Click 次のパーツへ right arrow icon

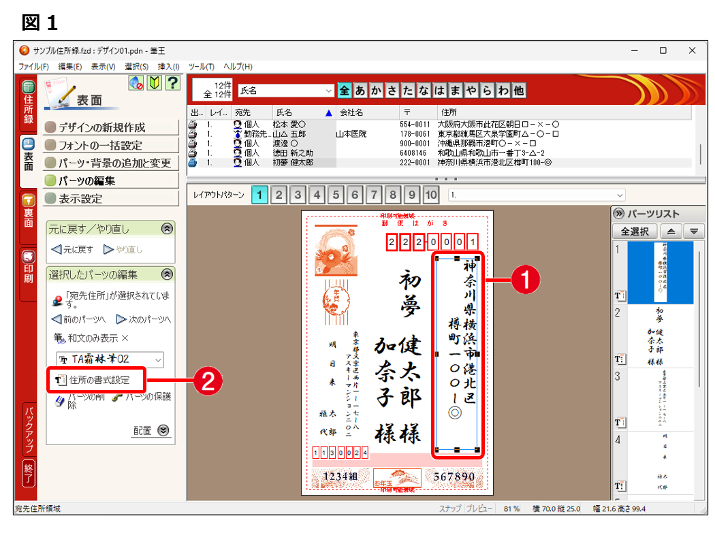click(121, 319)
